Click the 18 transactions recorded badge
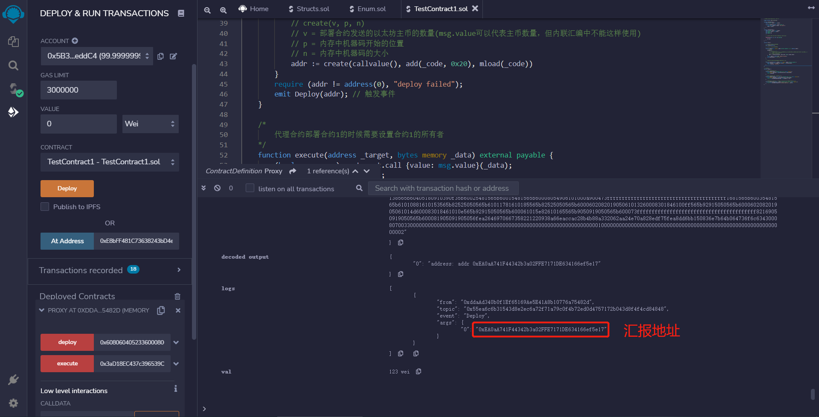819x417 pixels. tap(133, 269)
